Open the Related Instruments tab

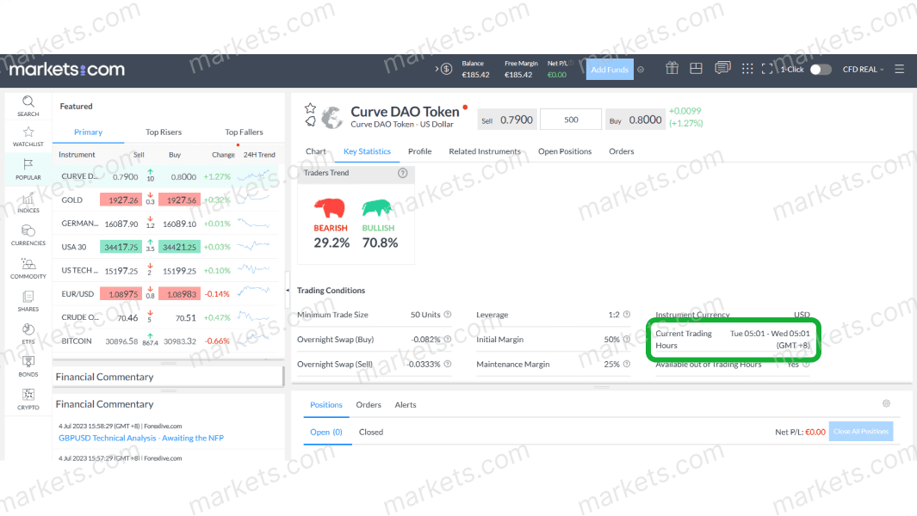click(x=485, y=150)
